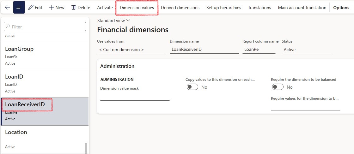
Task: Click the LoanGr report column text
Action: point(11,57)
